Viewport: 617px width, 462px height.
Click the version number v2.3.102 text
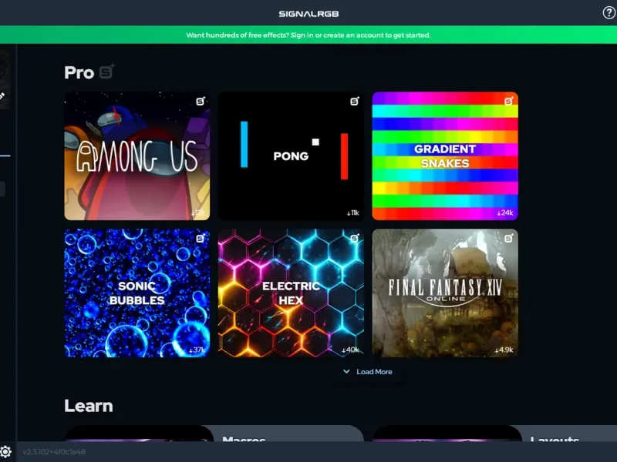(x=54, y=452)
